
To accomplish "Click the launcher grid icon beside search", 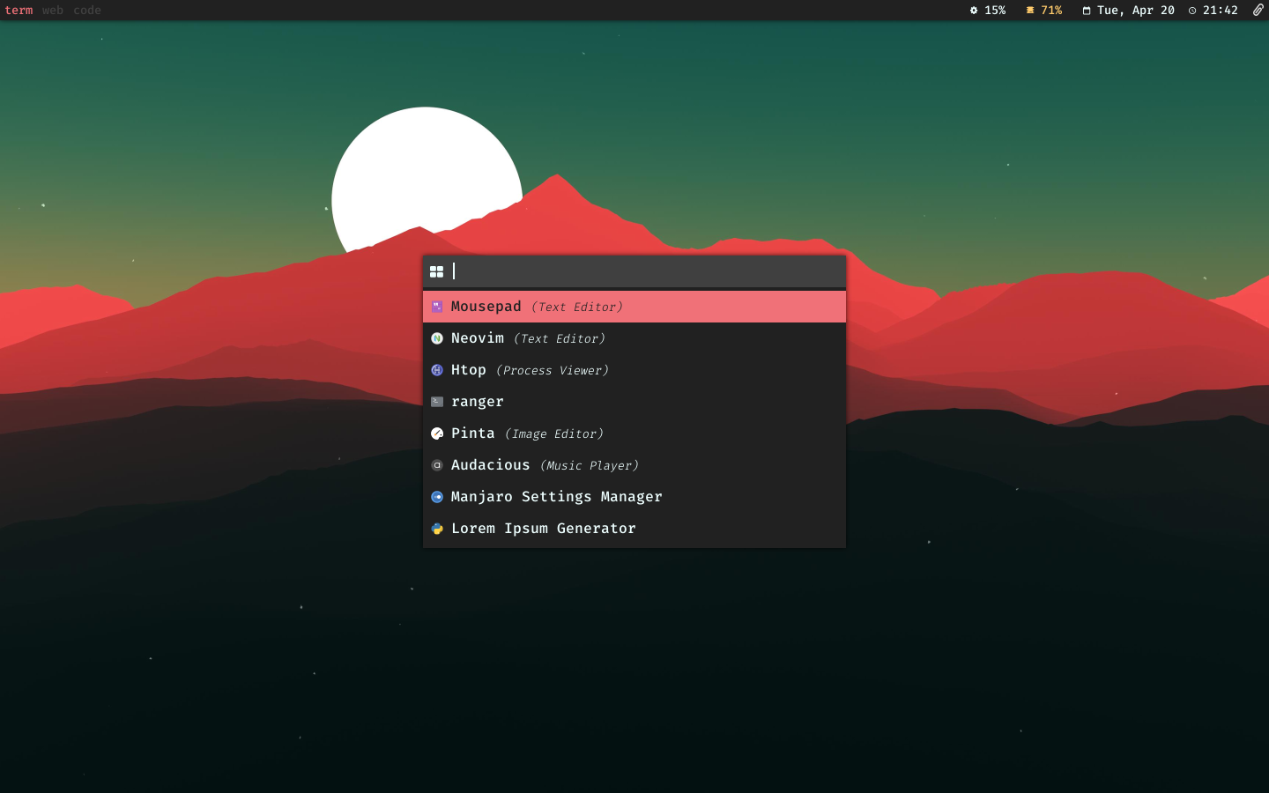I will pyautogui.click(x=436, y=271).
